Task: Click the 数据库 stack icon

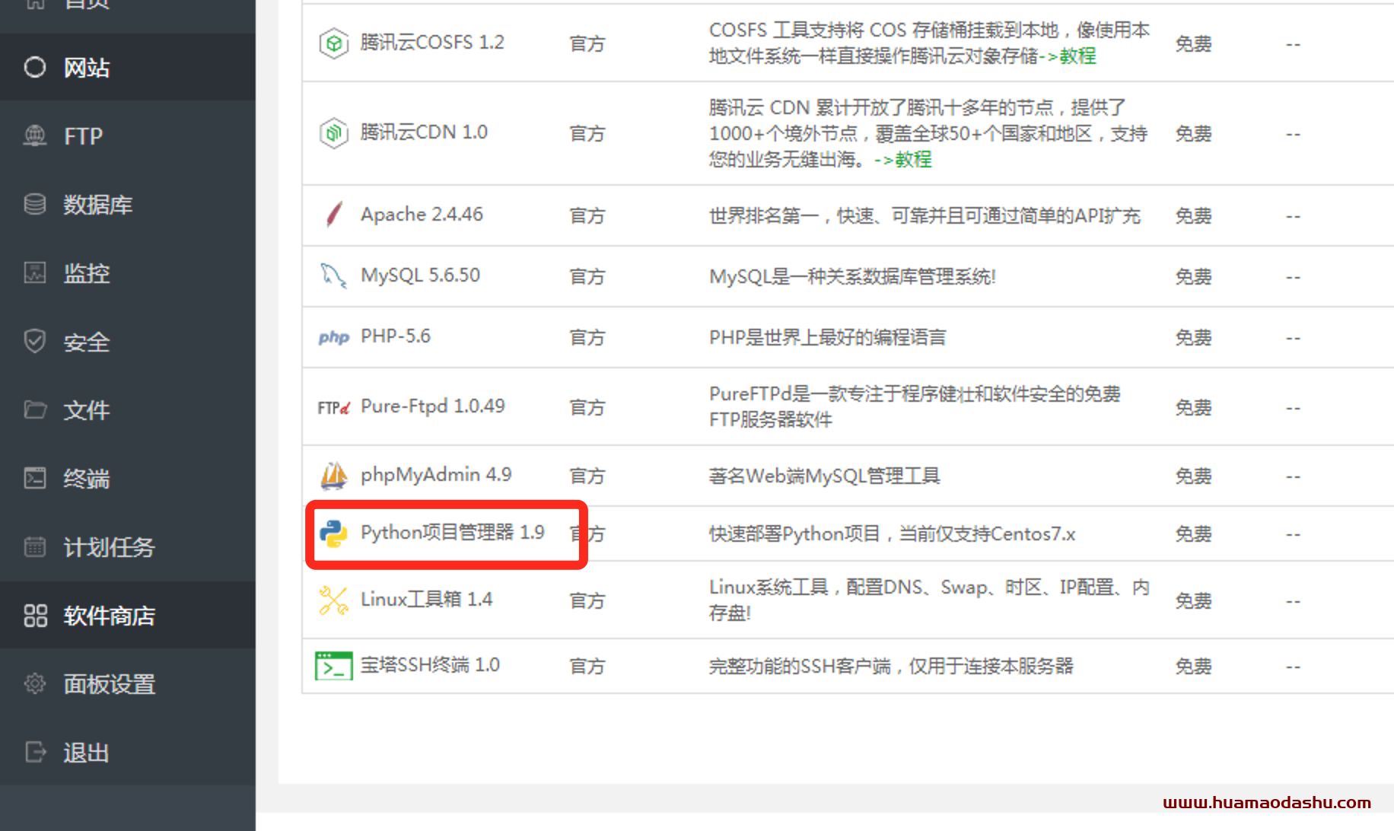Action: click(x=35, y=204)
